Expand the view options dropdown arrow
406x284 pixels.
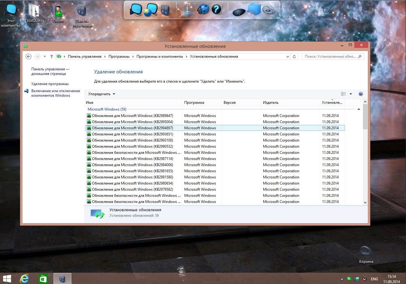coord(351,94)
